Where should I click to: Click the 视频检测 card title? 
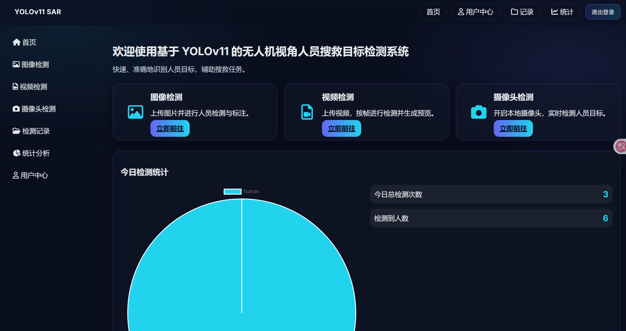pos(338,97)
